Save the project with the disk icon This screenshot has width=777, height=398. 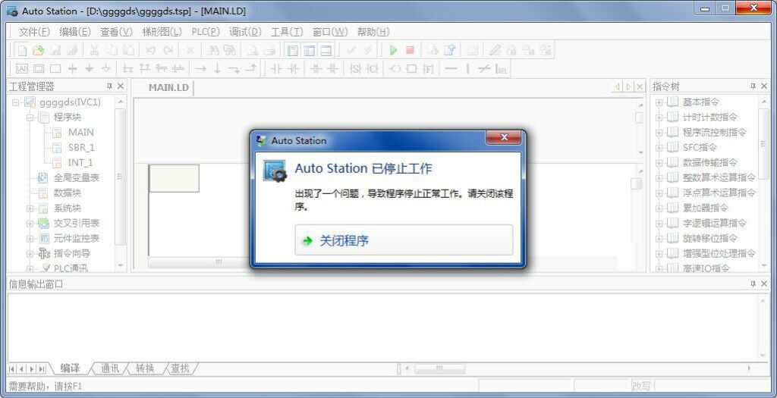click(x=55, y=50)
